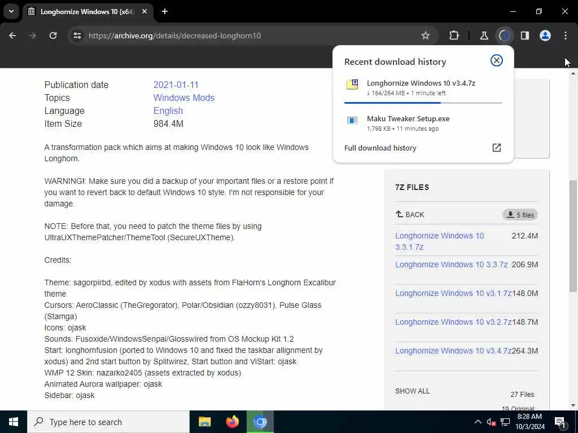Open the Chrome three-dot menu

click(x=566, y=36)
